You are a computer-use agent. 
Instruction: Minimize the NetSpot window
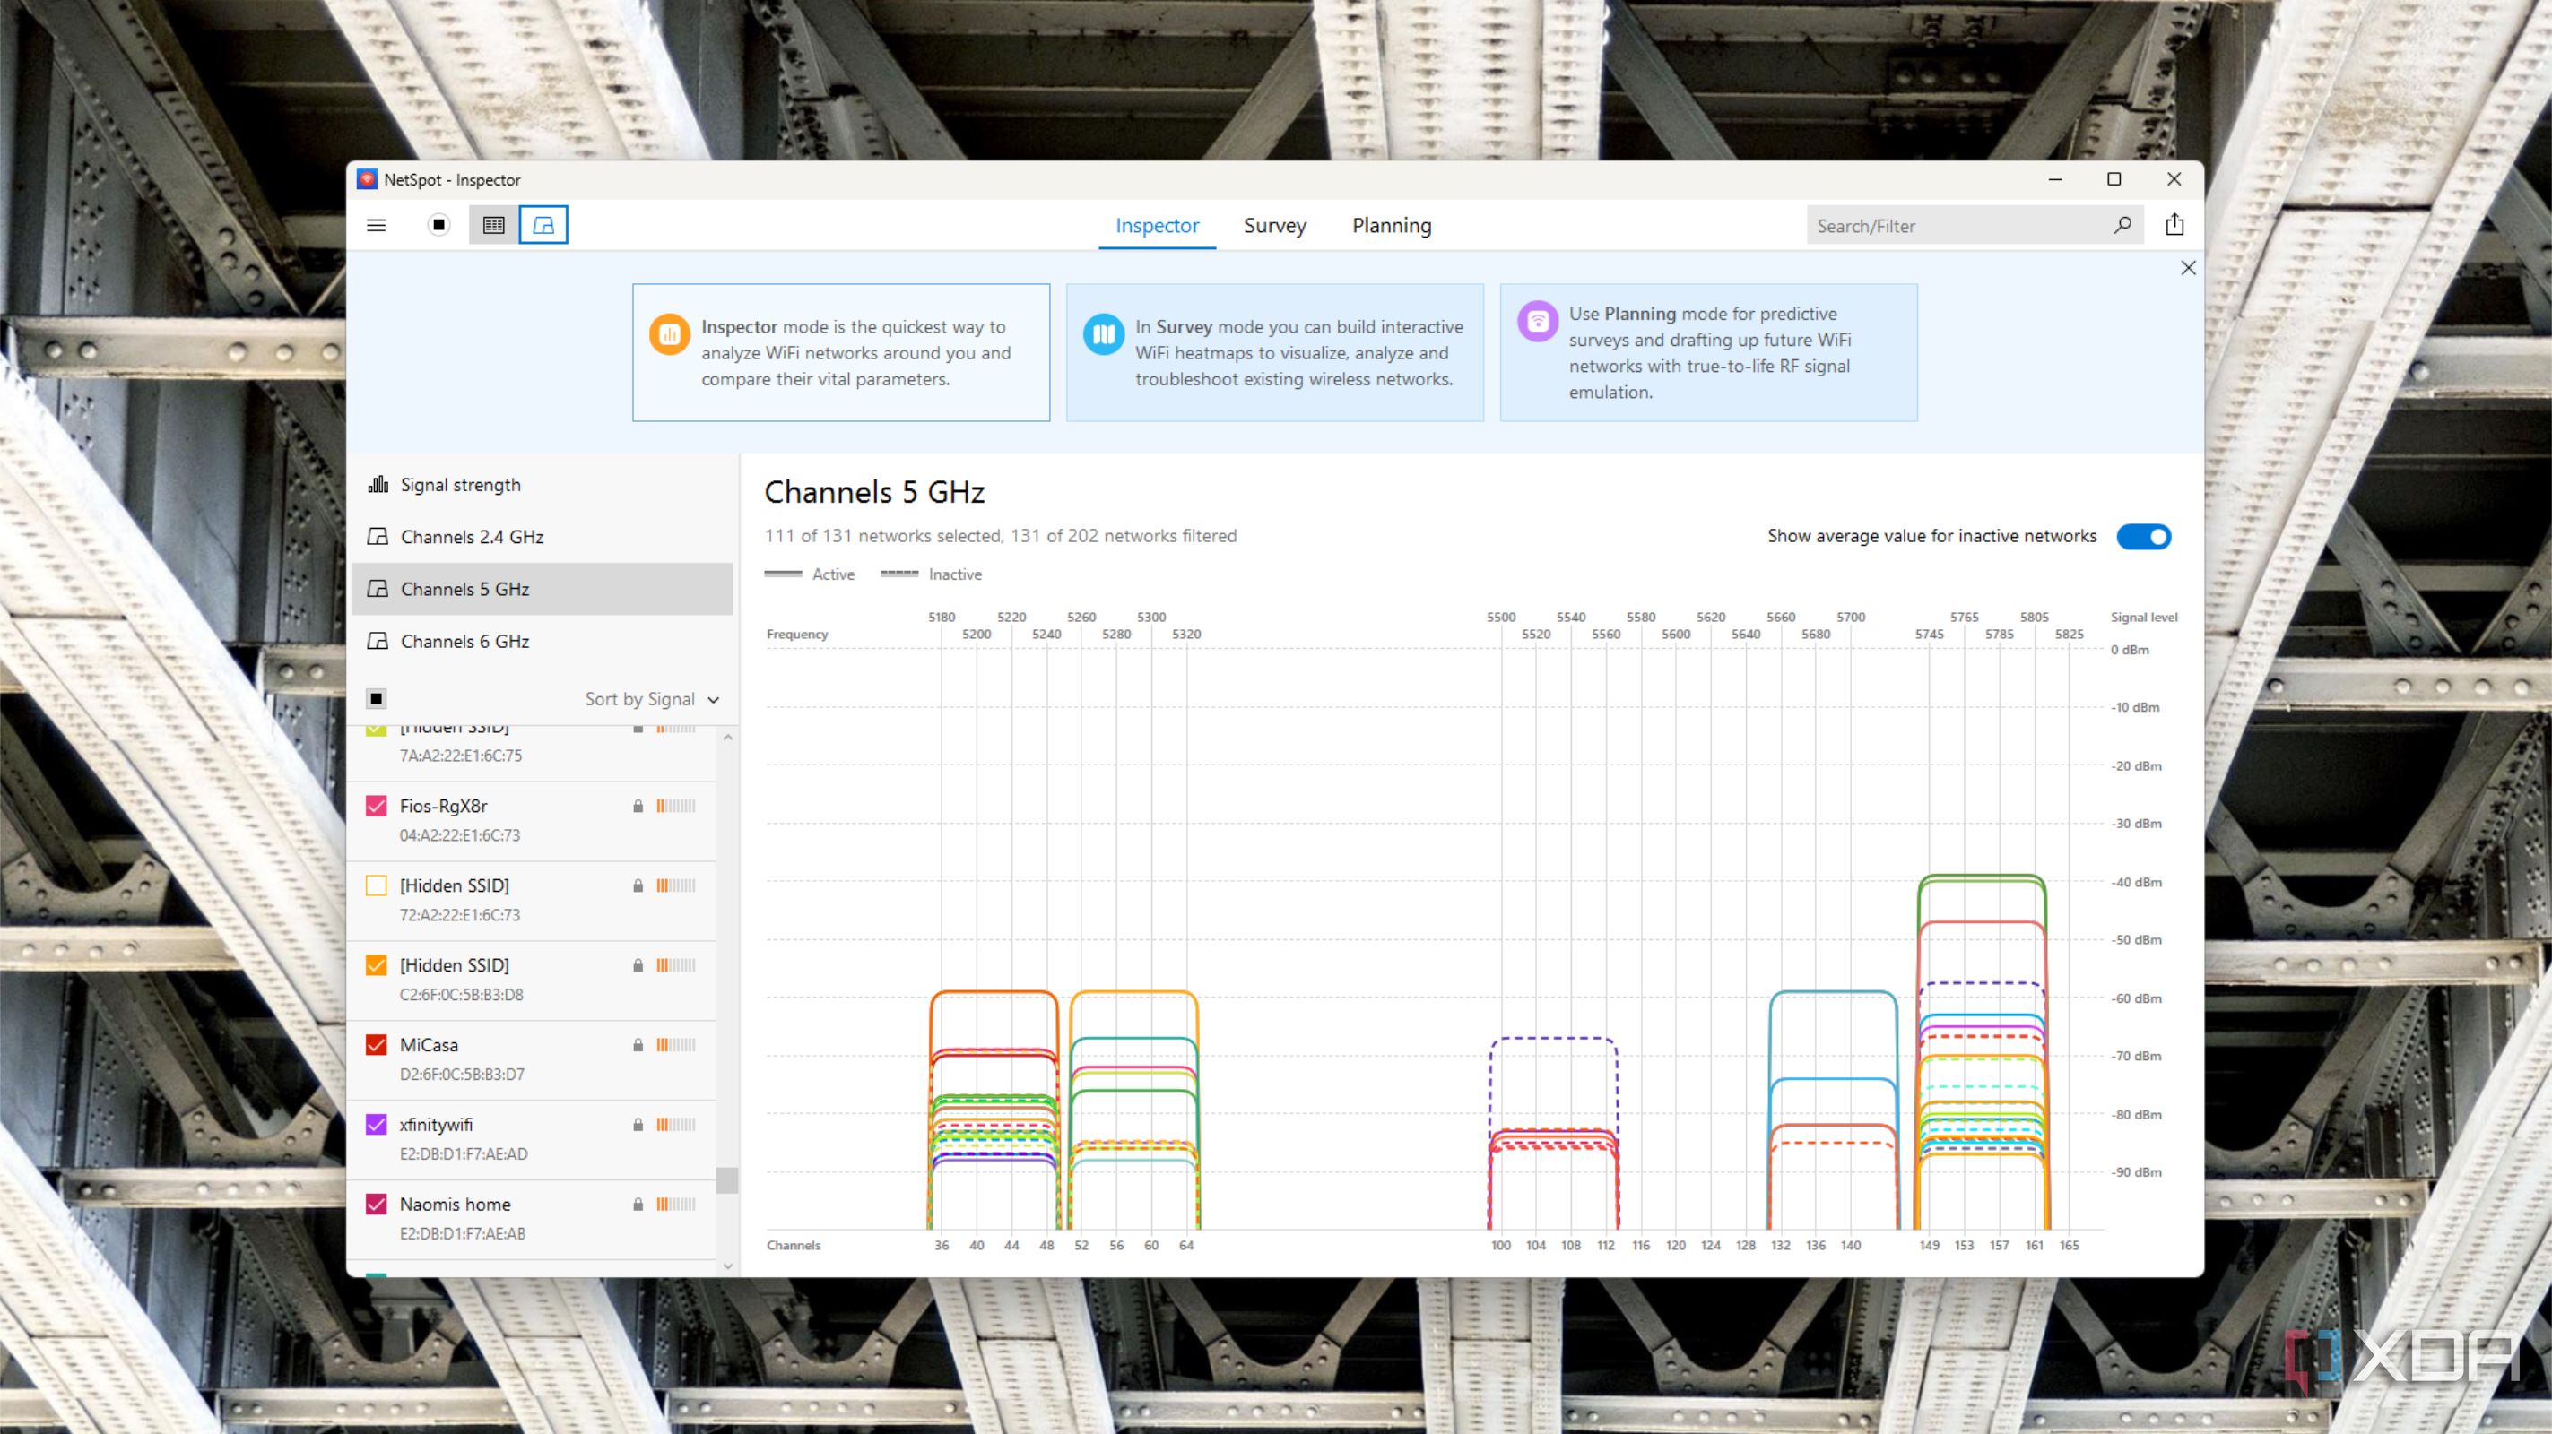point(2054,179)
